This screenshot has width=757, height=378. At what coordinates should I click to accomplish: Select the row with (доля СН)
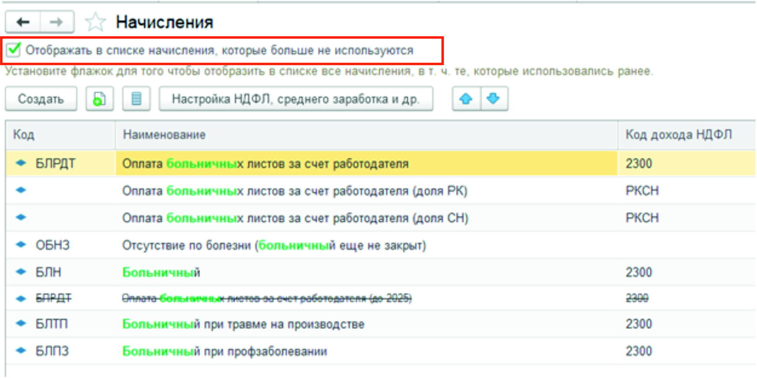[x=295, y=218]
